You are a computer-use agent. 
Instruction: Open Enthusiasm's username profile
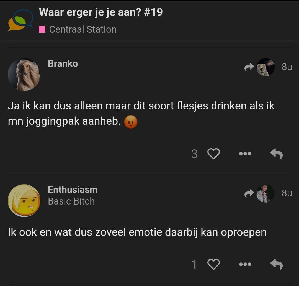[73, 190]
